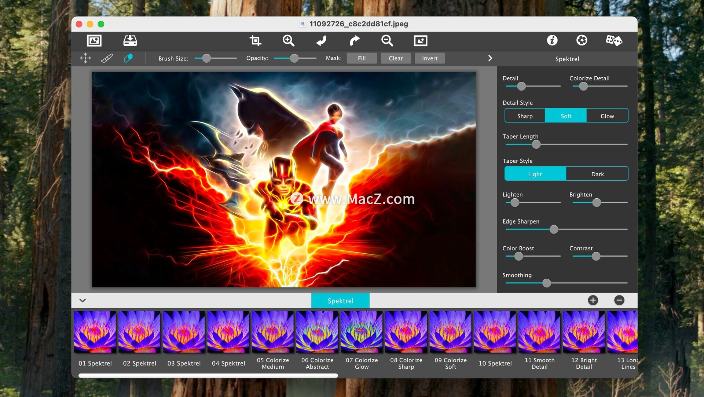Apply the 09 Colorize Soft preset
704x397 pixels.
click(451, 332)
